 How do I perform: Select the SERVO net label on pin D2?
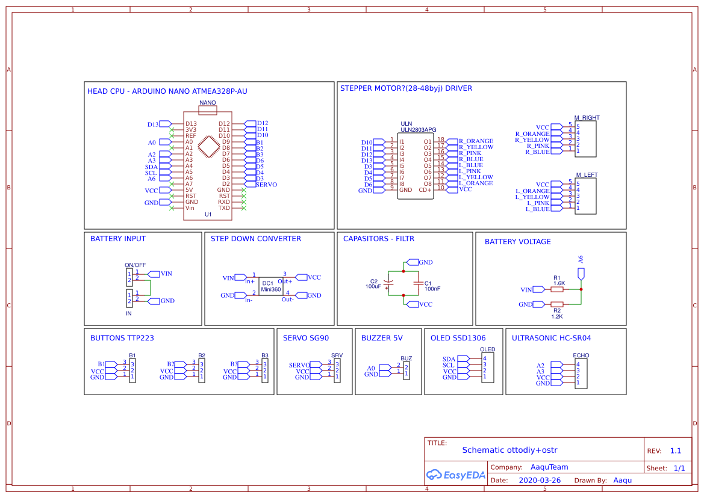[x=262, y=185]
